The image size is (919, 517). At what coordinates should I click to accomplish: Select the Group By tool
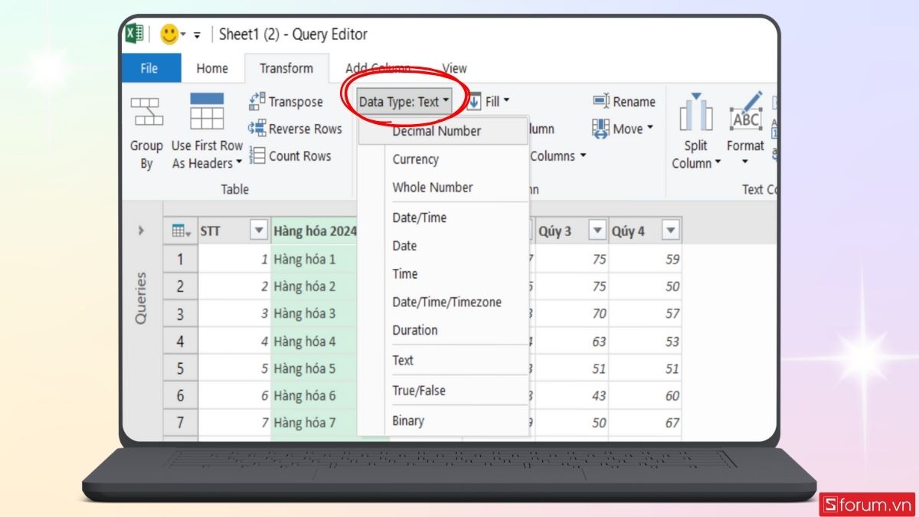coord(146,132)
